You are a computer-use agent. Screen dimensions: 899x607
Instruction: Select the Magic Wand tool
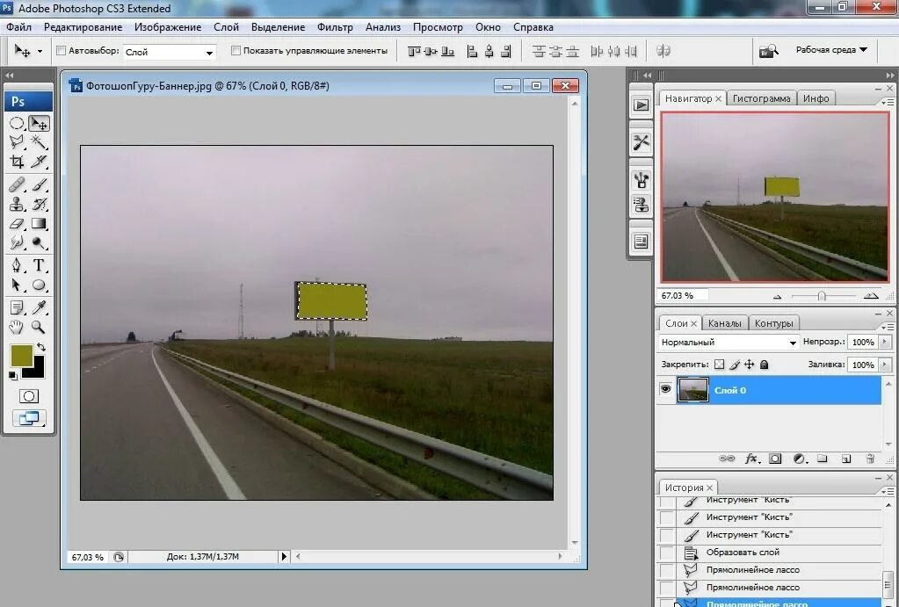tap(39, 142)
